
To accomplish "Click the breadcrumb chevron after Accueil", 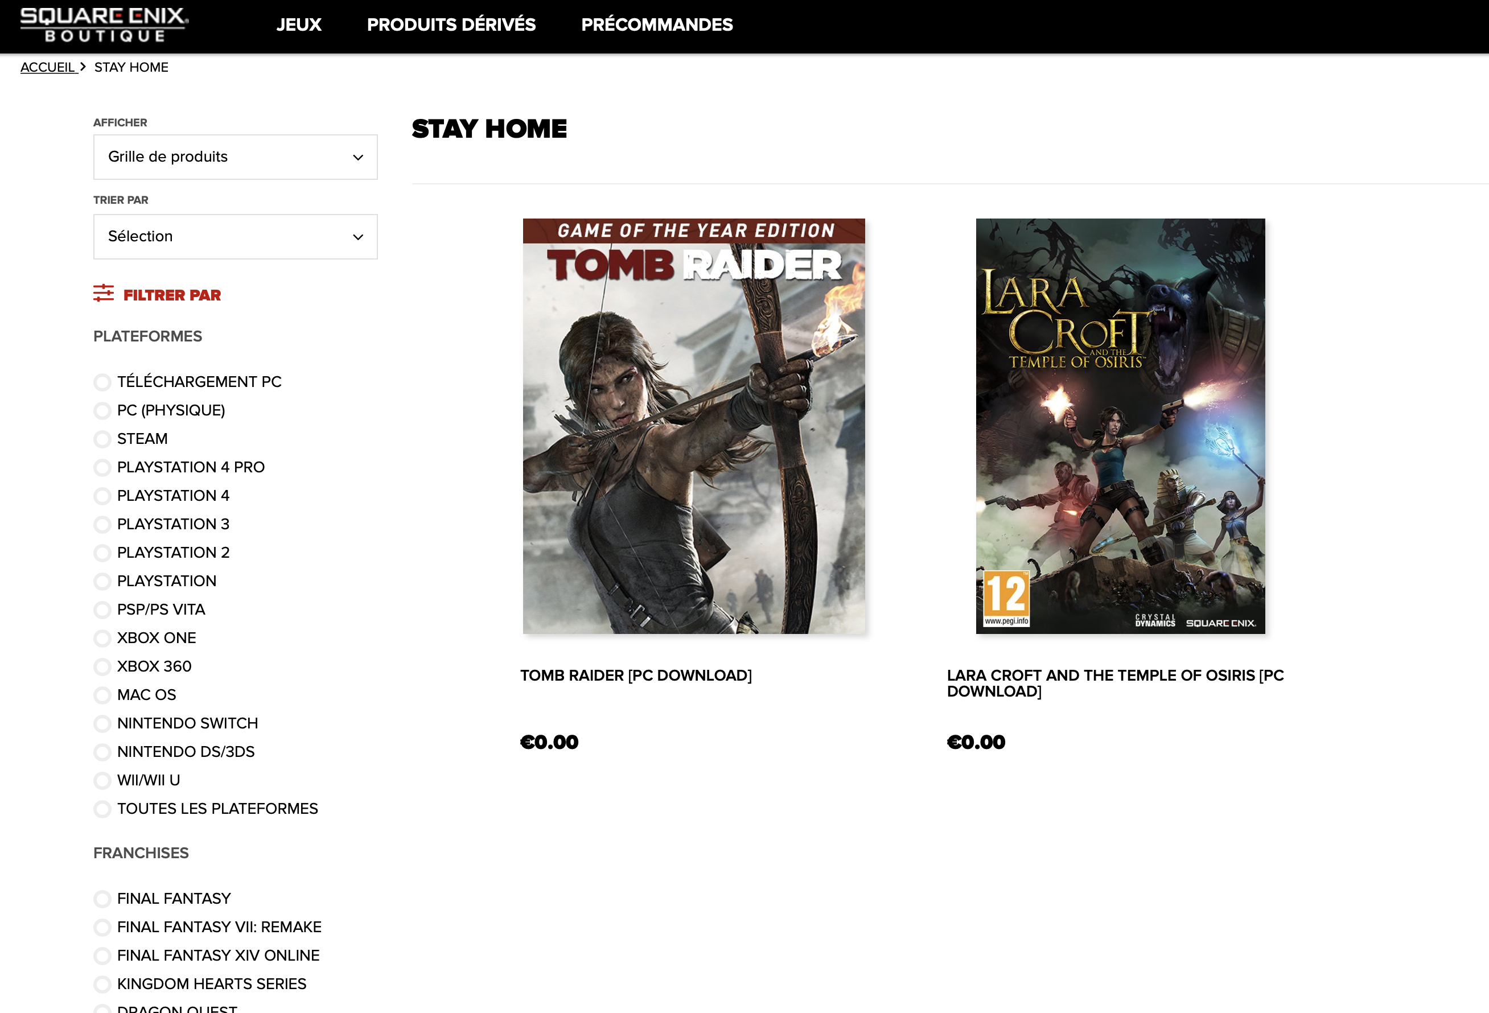I will click(83, 67).
